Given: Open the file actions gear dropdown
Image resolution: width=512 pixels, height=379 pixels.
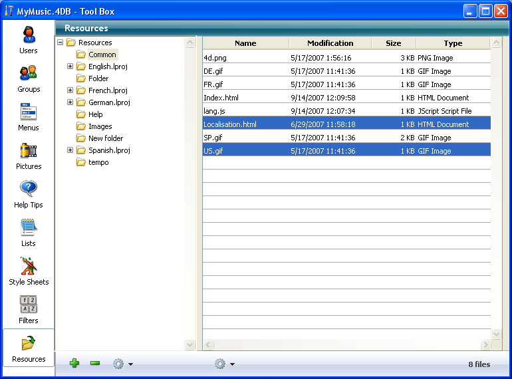Looking at the screenshot, I should (224, 364).
